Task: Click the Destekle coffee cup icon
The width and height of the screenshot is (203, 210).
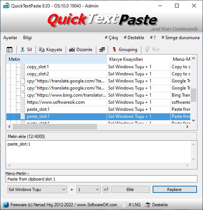Action: click(x=148, y=205)
